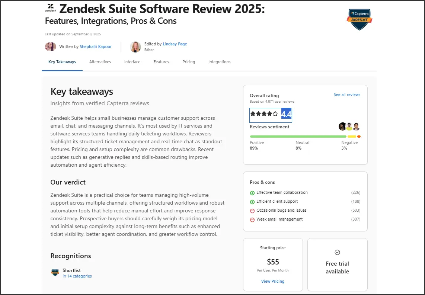Screen dimensions: 425x295
Task: Click the reviewer avatars next to Reviews sentiment
Action: click(x=349, y=126)
